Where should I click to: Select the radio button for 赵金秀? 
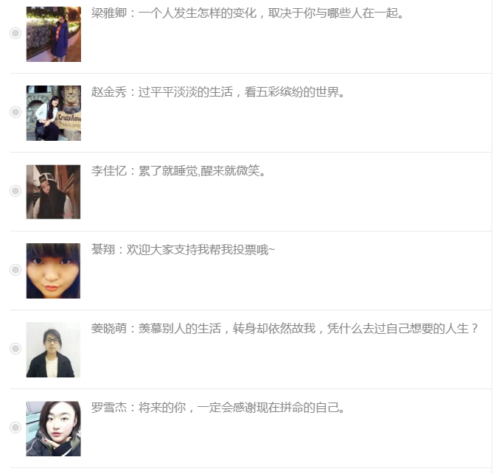(15, 112)
